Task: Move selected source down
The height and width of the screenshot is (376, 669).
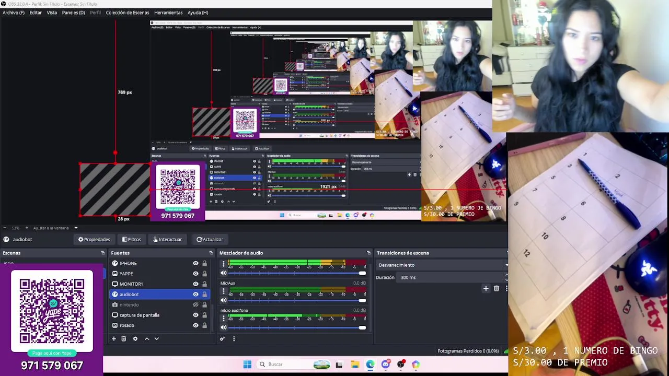Action: pyautogui.click(x=156, y=339)
